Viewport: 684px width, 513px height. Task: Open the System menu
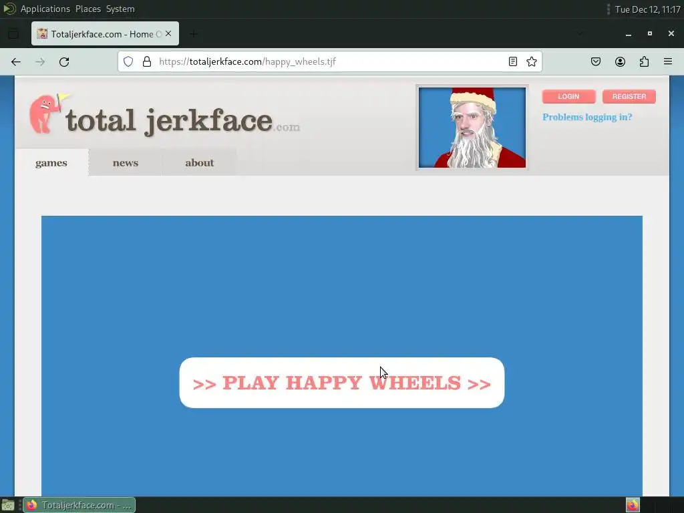pos(120,9)
